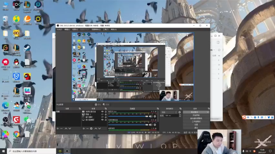
Task: Toggle visibility eye of 窗口捕获 source
Action: 102,117
